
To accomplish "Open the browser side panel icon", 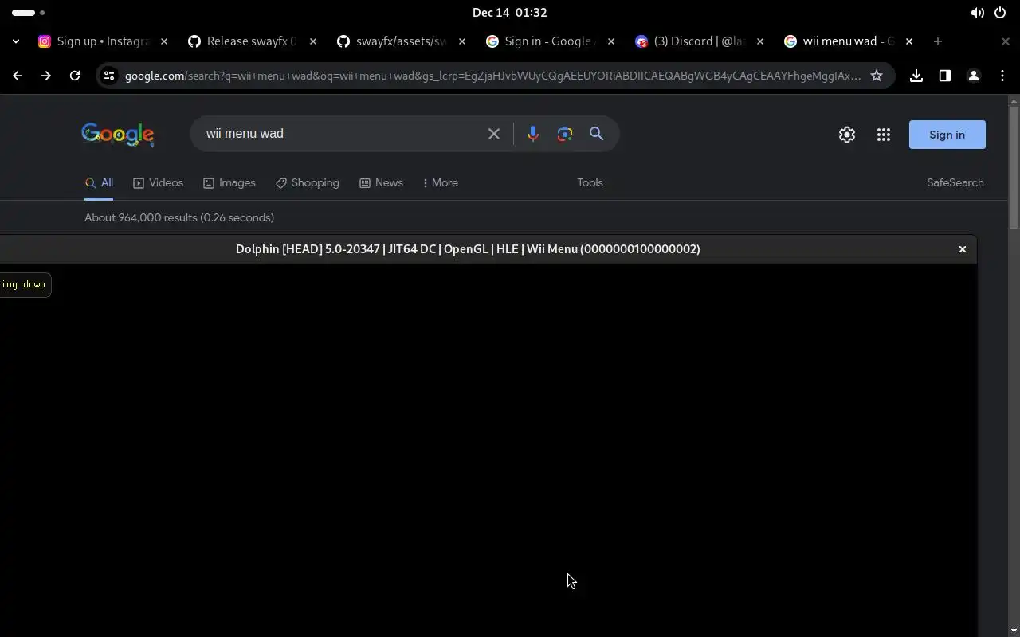I will tap(945, 76).
